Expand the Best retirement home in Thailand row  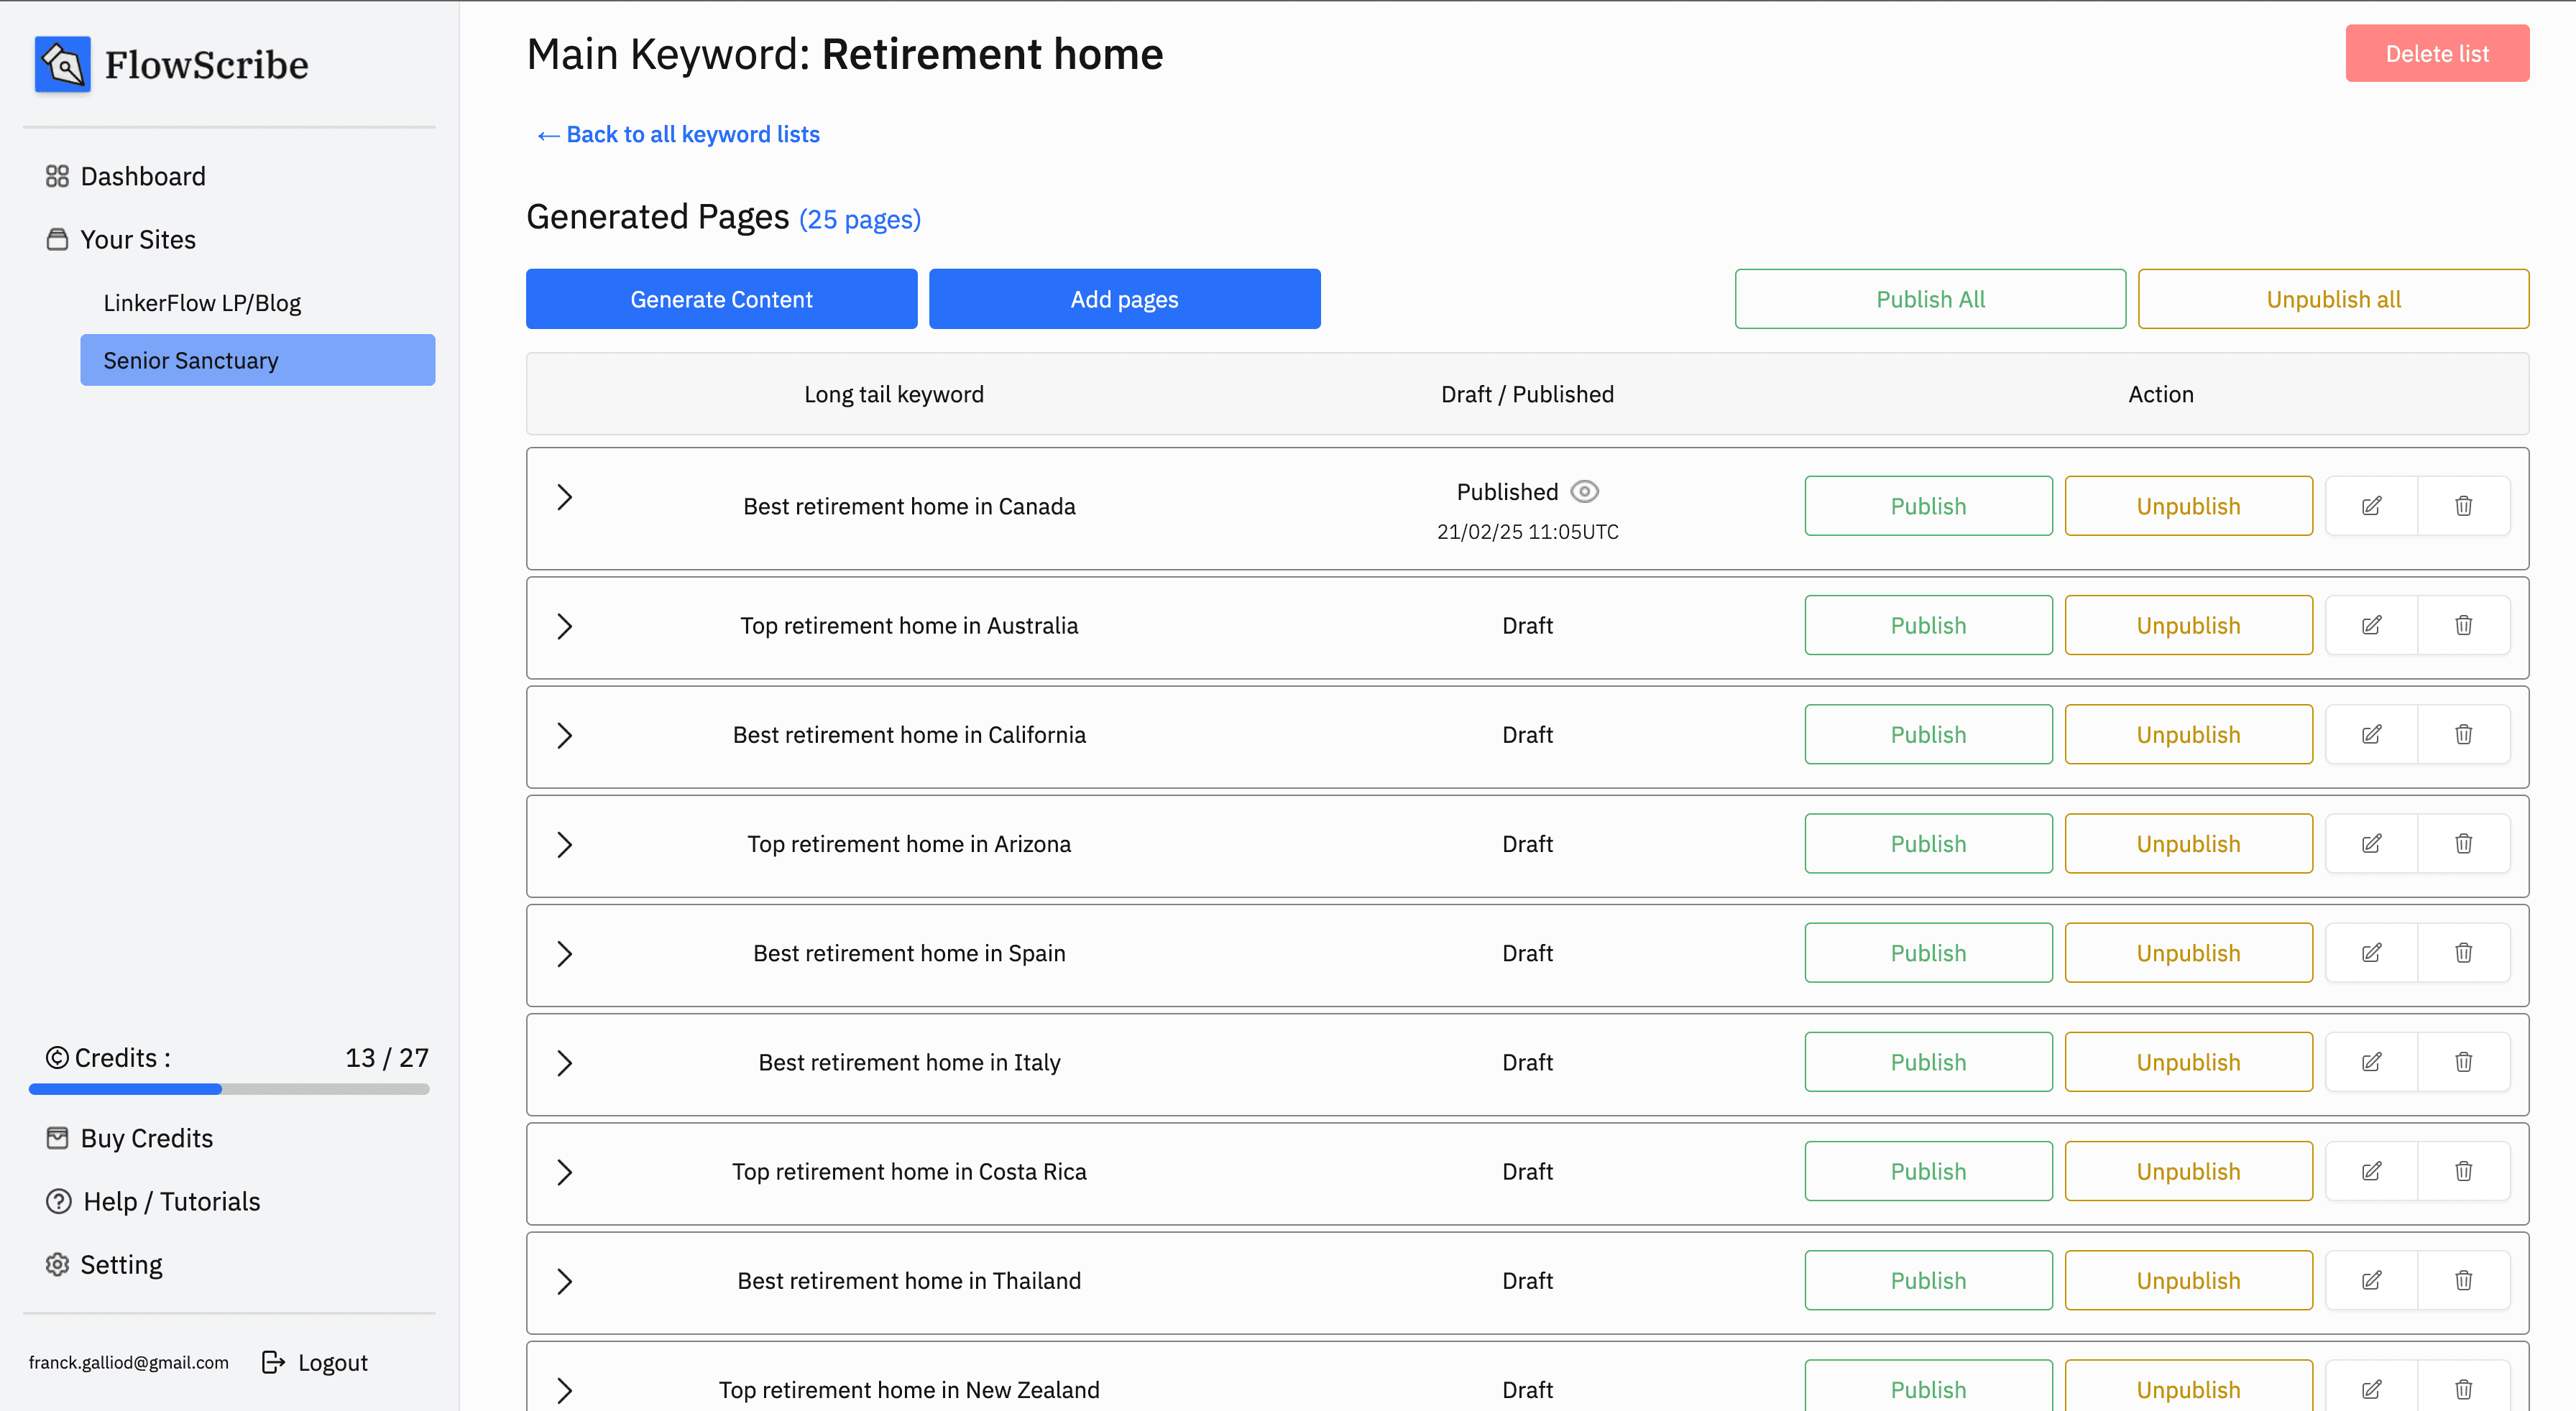(565, 1282)
